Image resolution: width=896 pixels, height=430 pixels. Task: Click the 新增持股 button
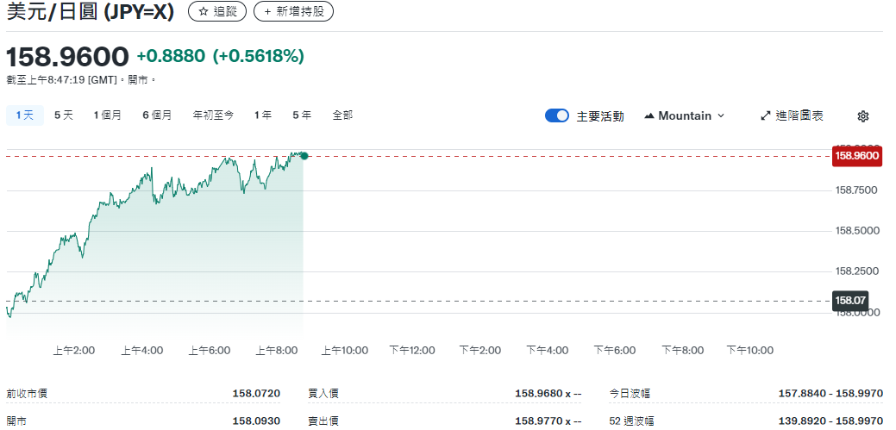293,12
